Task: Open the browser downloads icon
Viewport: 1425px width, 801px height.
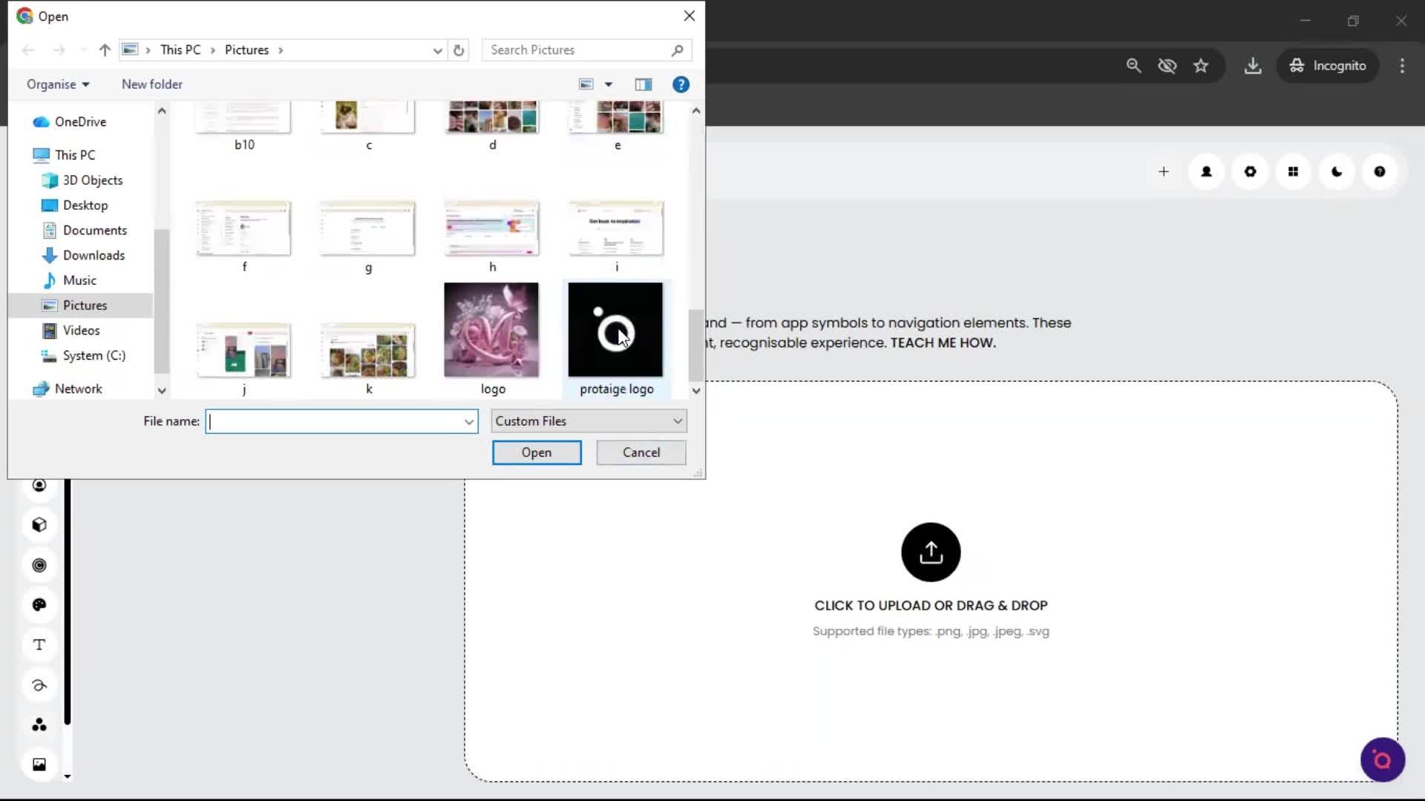Action: tap(1253, 65)
